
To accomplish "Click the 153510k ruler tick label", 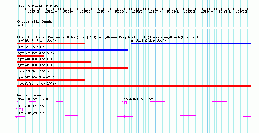I will [51, 12].
